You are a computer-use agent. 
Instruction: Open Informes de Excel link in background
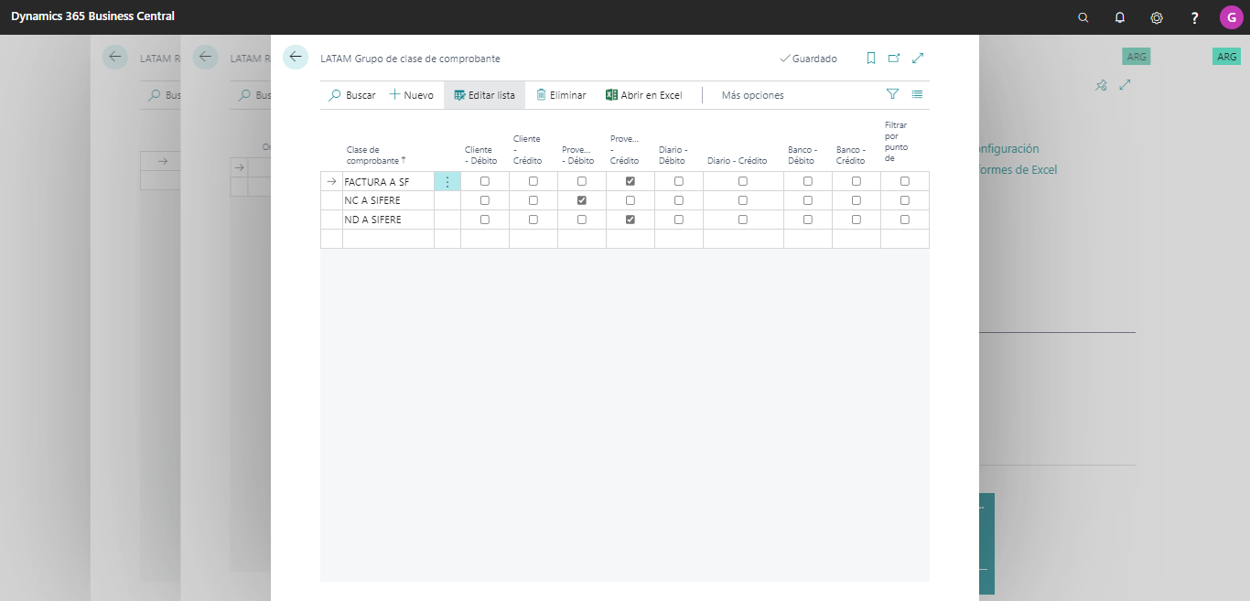pyautogui.click(x=1018, y=170)
